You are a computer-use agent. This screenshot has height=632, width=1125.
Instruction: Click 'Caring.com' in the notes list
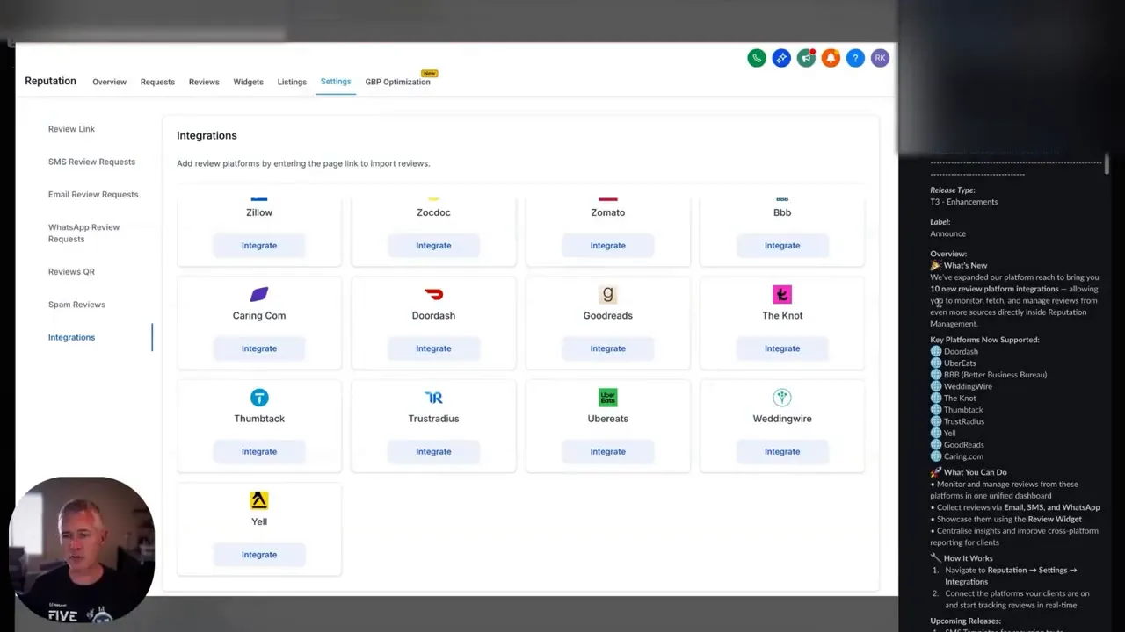963,456
